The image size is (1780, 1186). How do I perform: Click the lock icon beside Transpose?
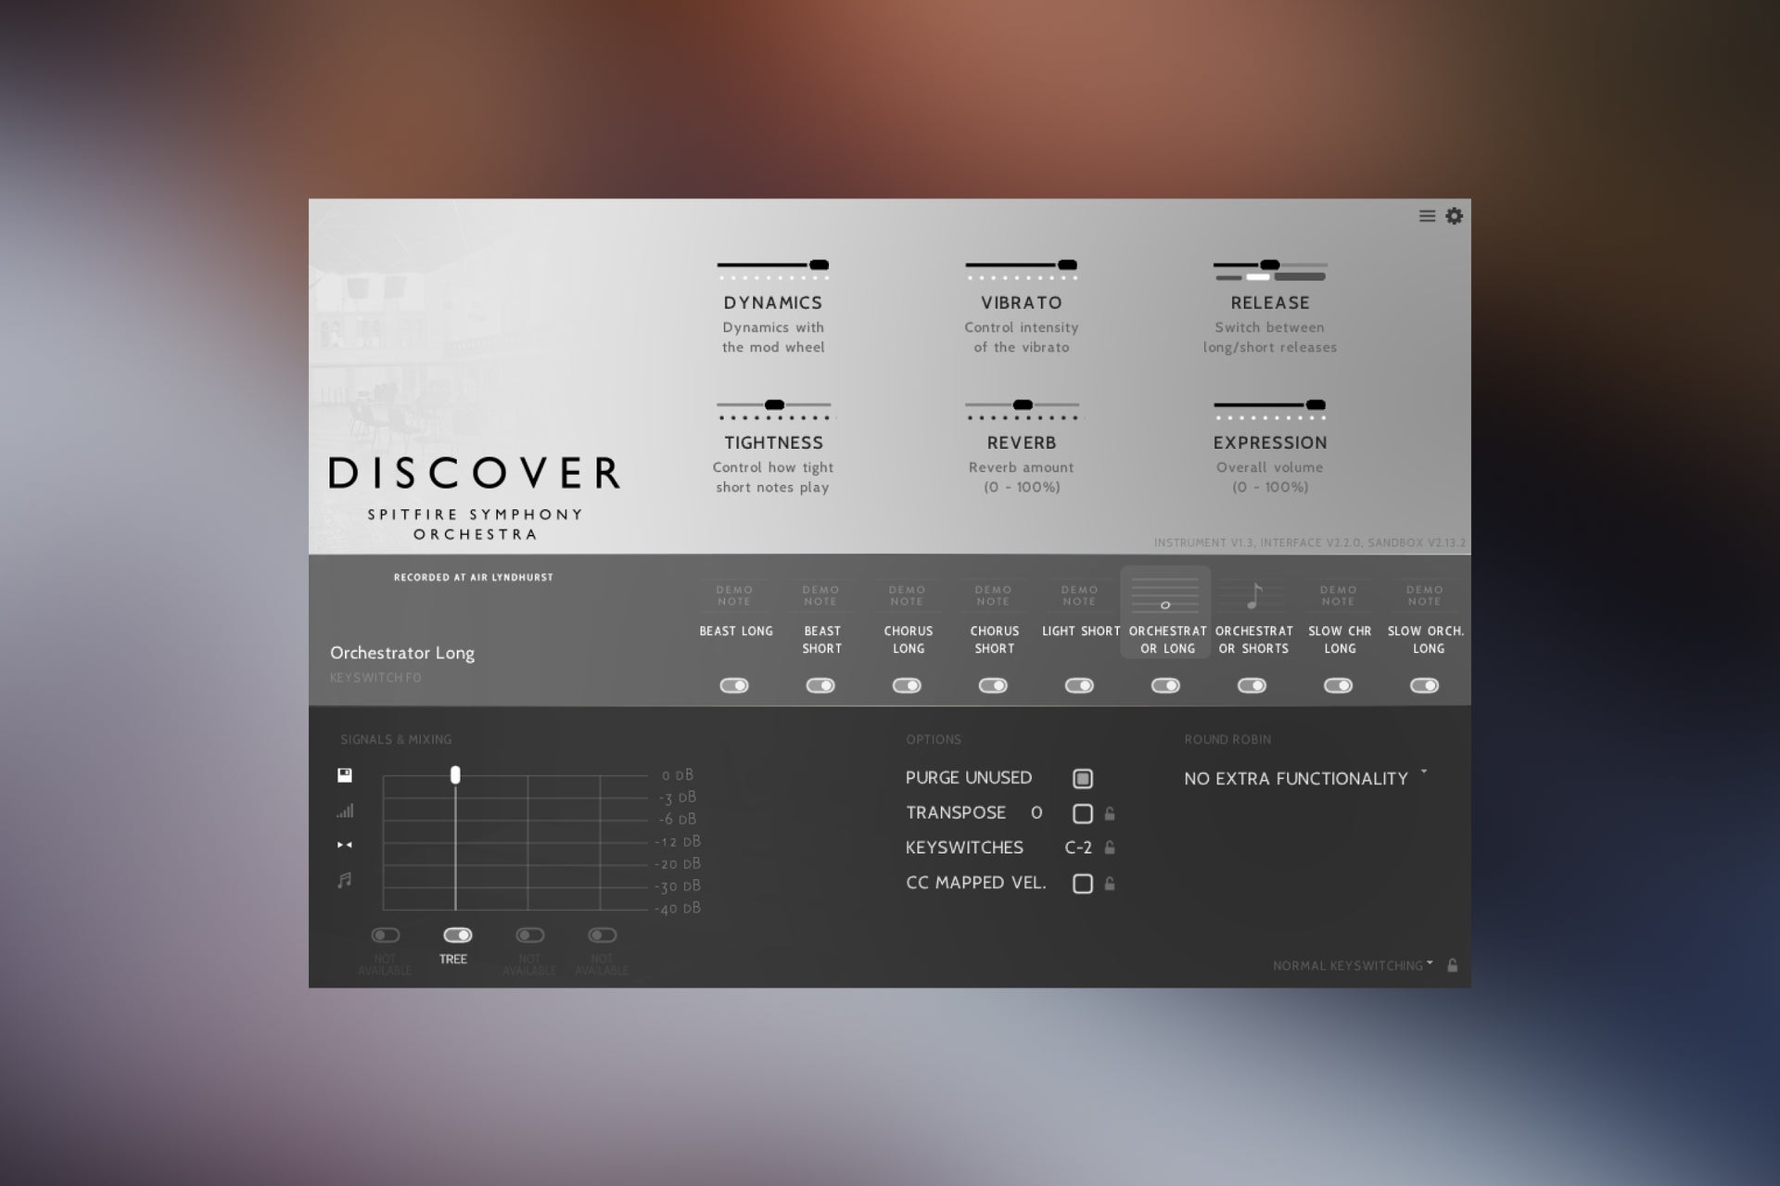1110,814
